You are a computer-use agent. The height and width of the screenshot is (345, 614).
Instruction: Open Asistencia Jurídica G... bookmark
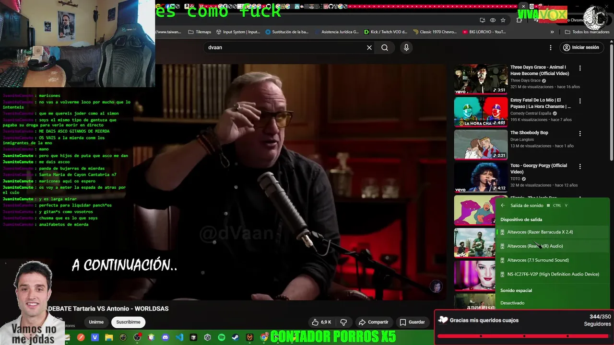[336, 32]
